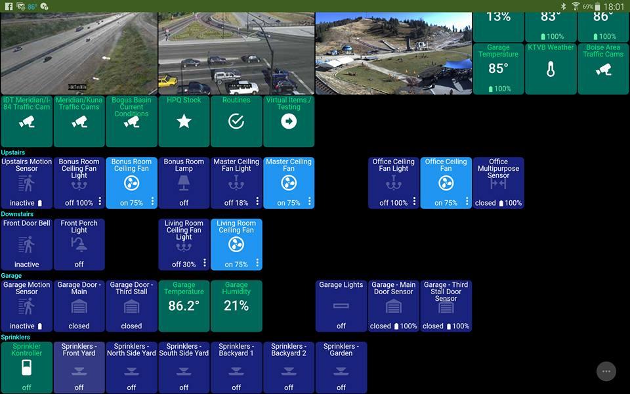Image resolution: width=630 pixels, height=394 pixels.
Task: Toggle the Living Room Ceiling Fan
Action: coord(236,244)
